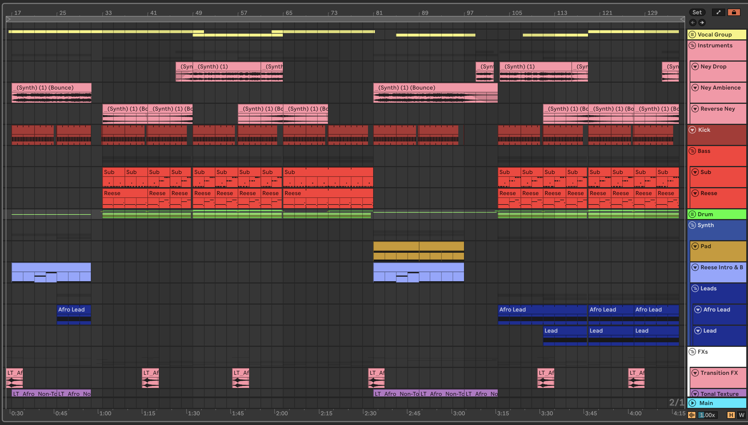The image size is (748, 425).
Task: Collapse the Vocal Group track fold icon
Action: pos(692,35)
